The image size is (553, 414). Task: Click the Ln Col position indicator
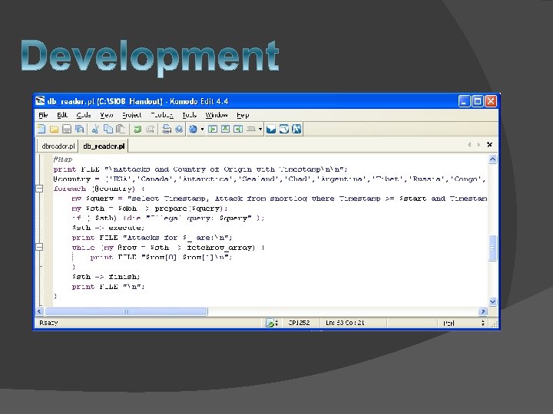click(345, 323)
